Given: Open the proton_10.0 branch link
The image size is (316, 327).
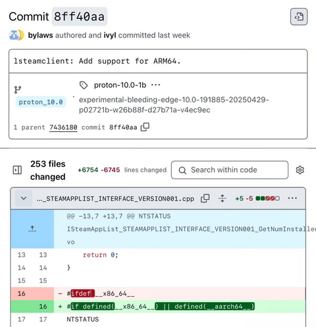Looking at the screenshot, I should [41, 102].
